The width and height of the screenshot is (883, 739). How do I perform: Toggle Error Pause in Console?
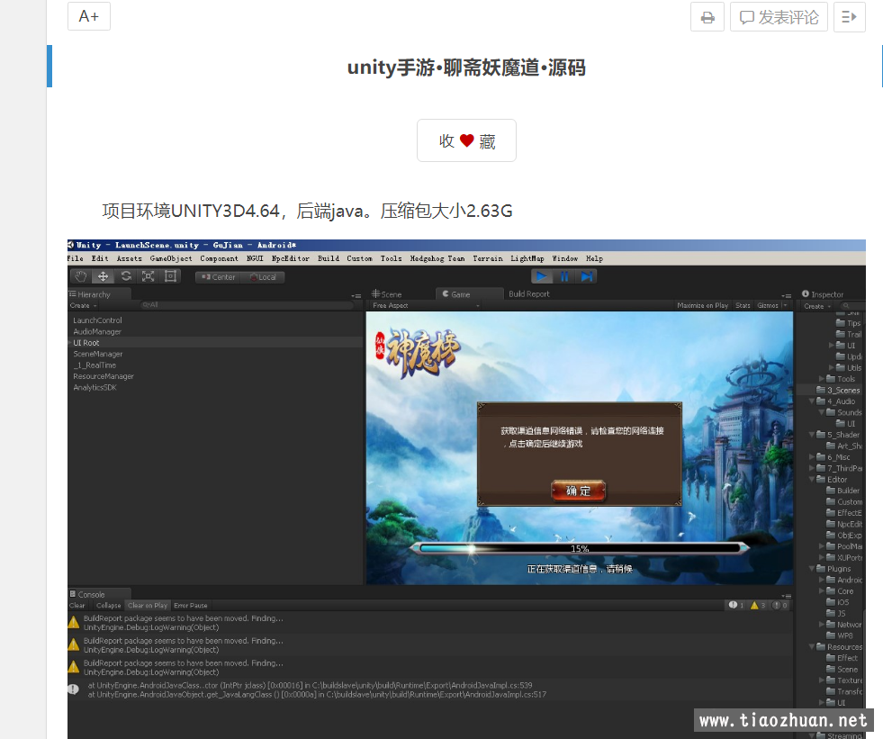[190, 606]
